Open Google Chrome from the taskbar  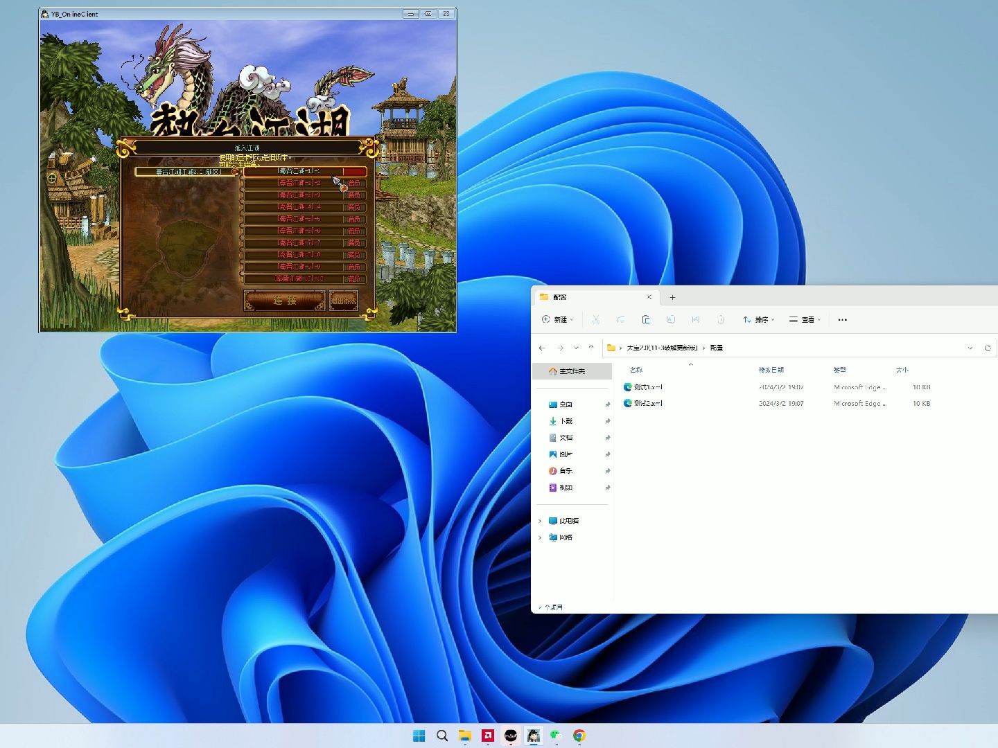[579, 736]
